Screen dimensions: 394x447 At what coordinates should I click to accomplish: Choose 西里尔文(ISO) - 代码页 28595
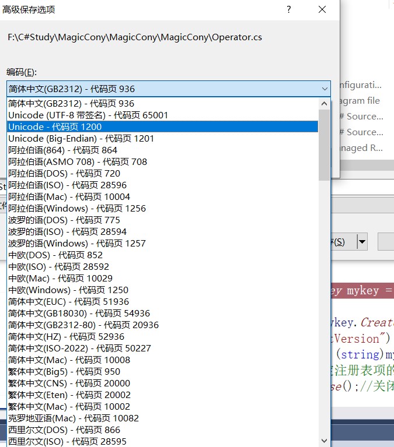pos(162,442)
